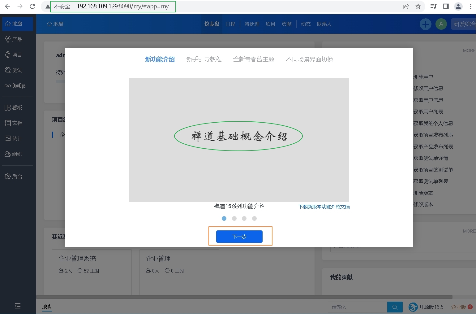Open the 企业管理系统 project card
This screenshot has width=476, height=314.
[92, 272]
